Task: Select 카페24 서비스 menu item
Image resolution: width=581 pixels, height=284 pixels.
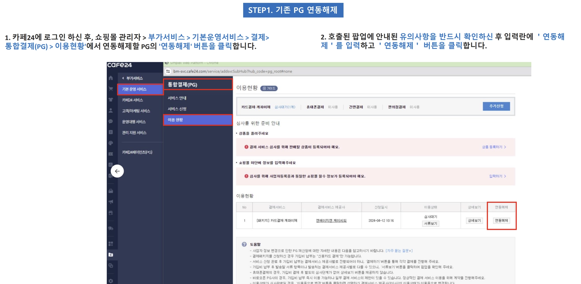Action: (132, 100)
